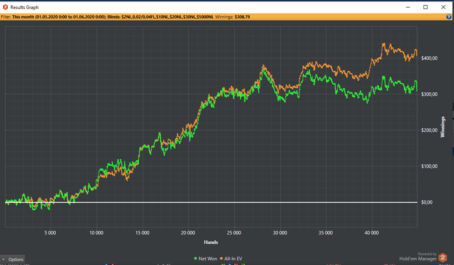Expand the Options panel

(x=12, y=260)
